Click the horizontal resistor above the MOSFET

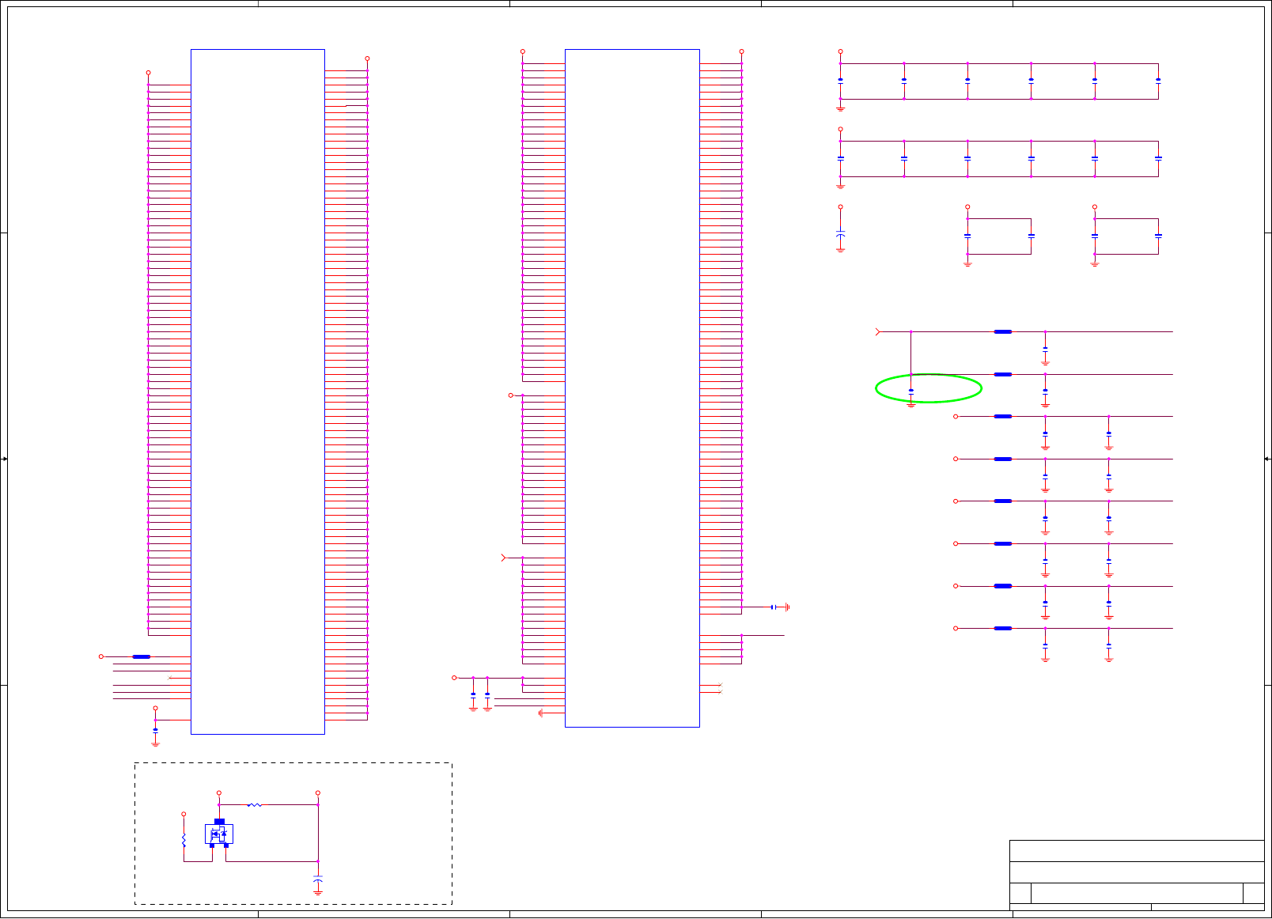coord(255,805)
